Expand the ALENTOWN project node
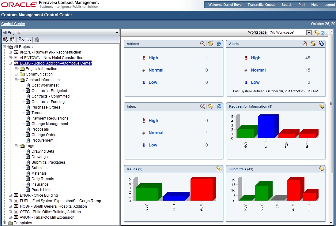Viewport: 336px width, 226px height. pyautogui.click(x=10, y=57)
